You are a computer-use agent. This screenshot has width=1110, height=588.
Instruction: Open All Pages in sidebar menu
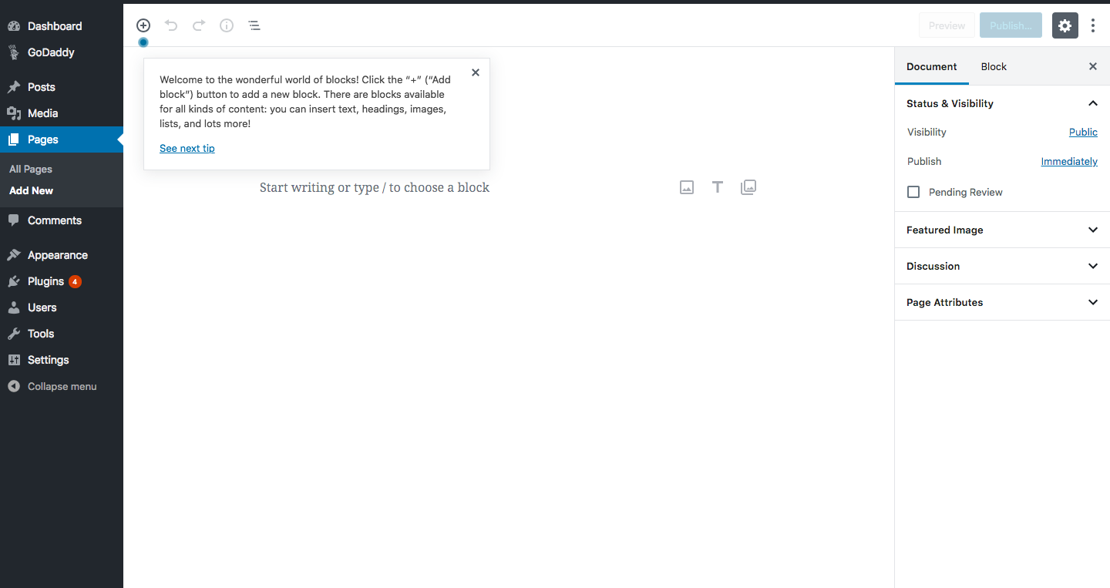pyautogui.click(x=31, y=169)
